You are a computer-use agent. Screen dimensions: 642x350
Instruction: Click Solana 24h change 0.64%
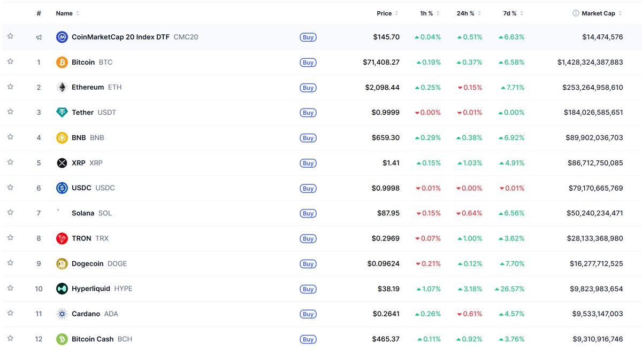pyautogui.click(x=469, y=213)
